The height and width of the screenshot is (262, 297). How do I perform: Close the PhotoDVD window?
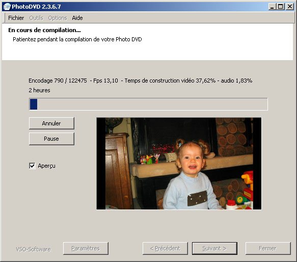pyautogui.click(x=290, y=7)
